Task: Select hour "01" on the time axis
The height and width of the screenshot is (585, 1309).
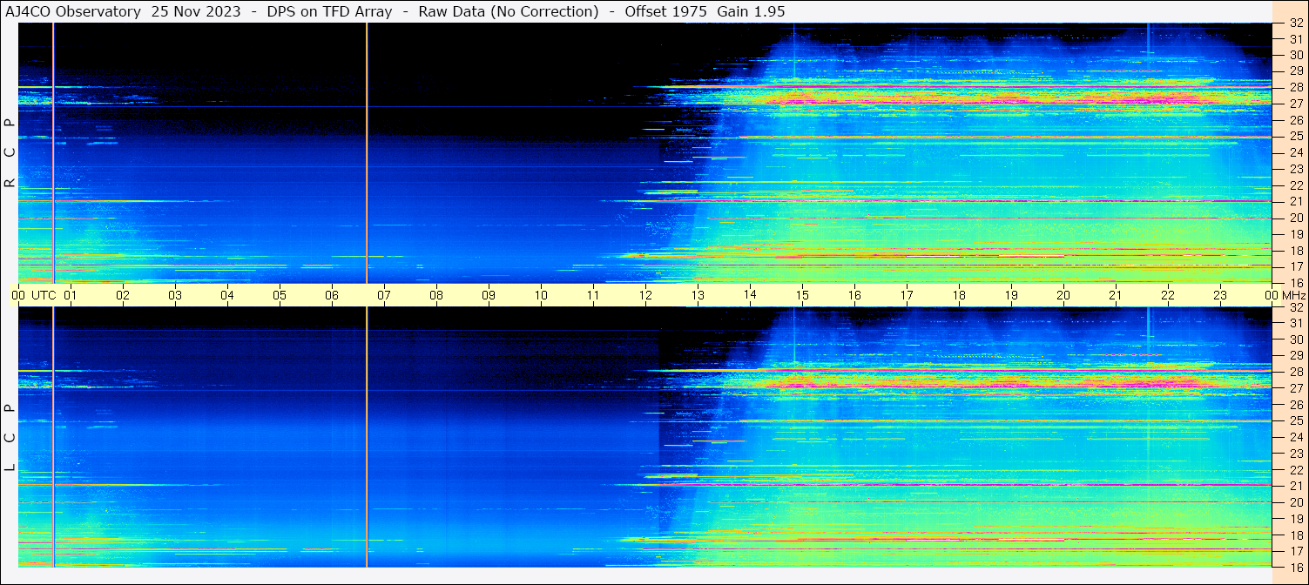Action: pyautogui.click(x=71, y=295)
